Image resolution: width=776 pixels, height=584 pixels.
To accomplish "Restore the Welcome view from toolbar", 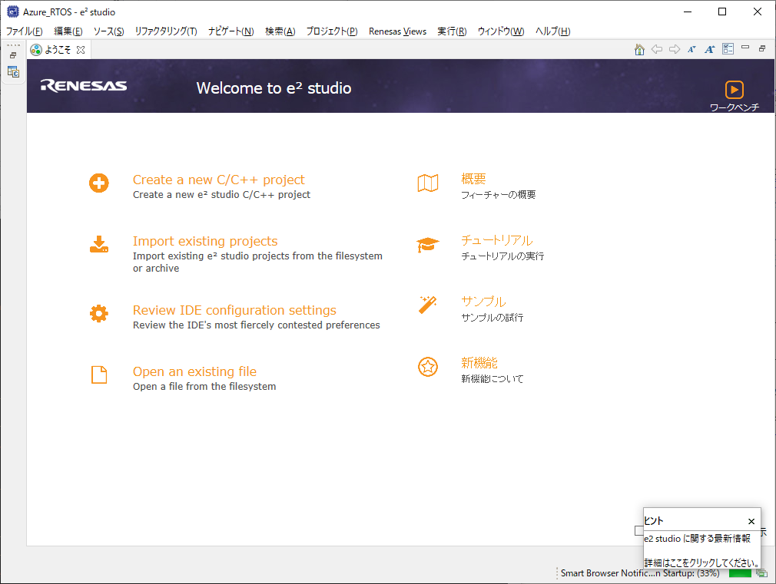I will tap(762, 48).
